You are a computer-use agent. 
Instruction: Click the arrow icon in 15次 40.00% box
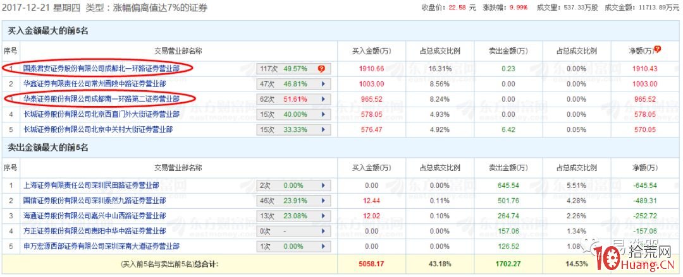tap(324, 114)
